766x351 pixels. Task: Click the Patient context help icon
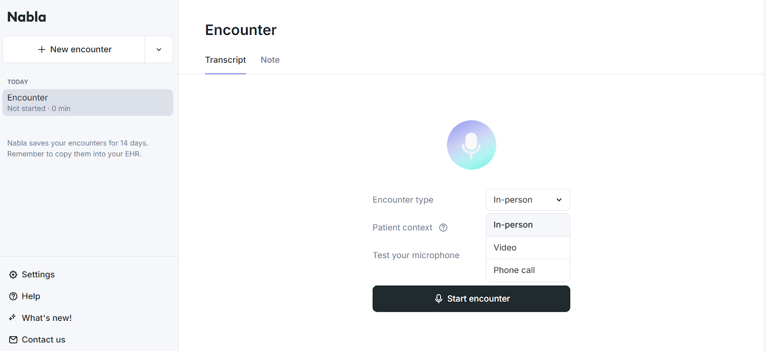point(443,227)
